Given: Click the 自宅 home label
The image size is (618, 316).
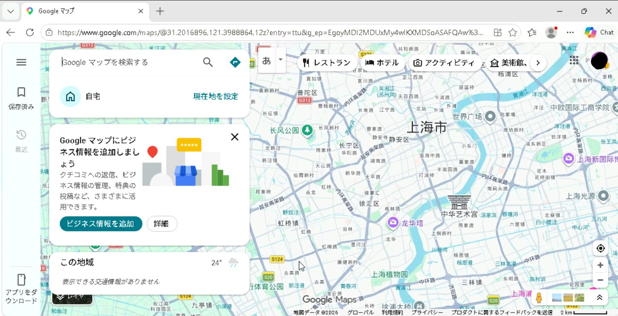Looking at the screenshot, I should click(93, 96).
